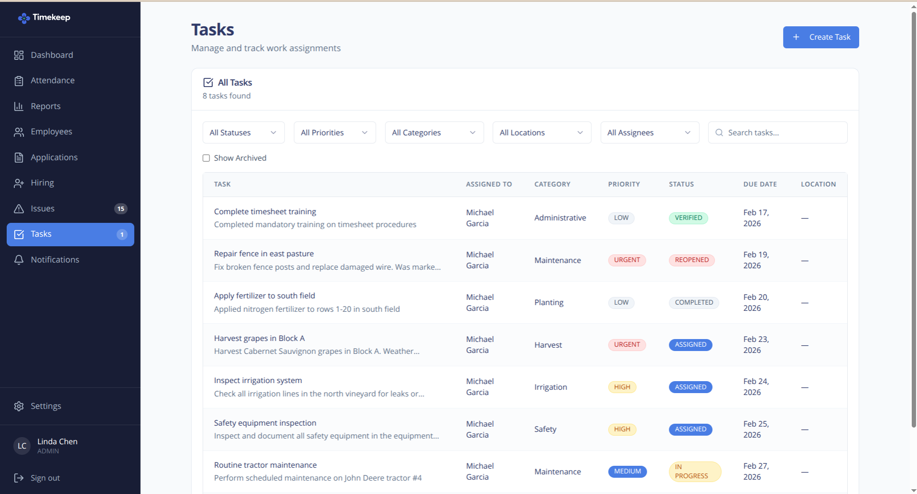Viewport: 917px width, 494px height.
Task: Select the Dashboard icon in sidebar
Action: pos(19,55)
